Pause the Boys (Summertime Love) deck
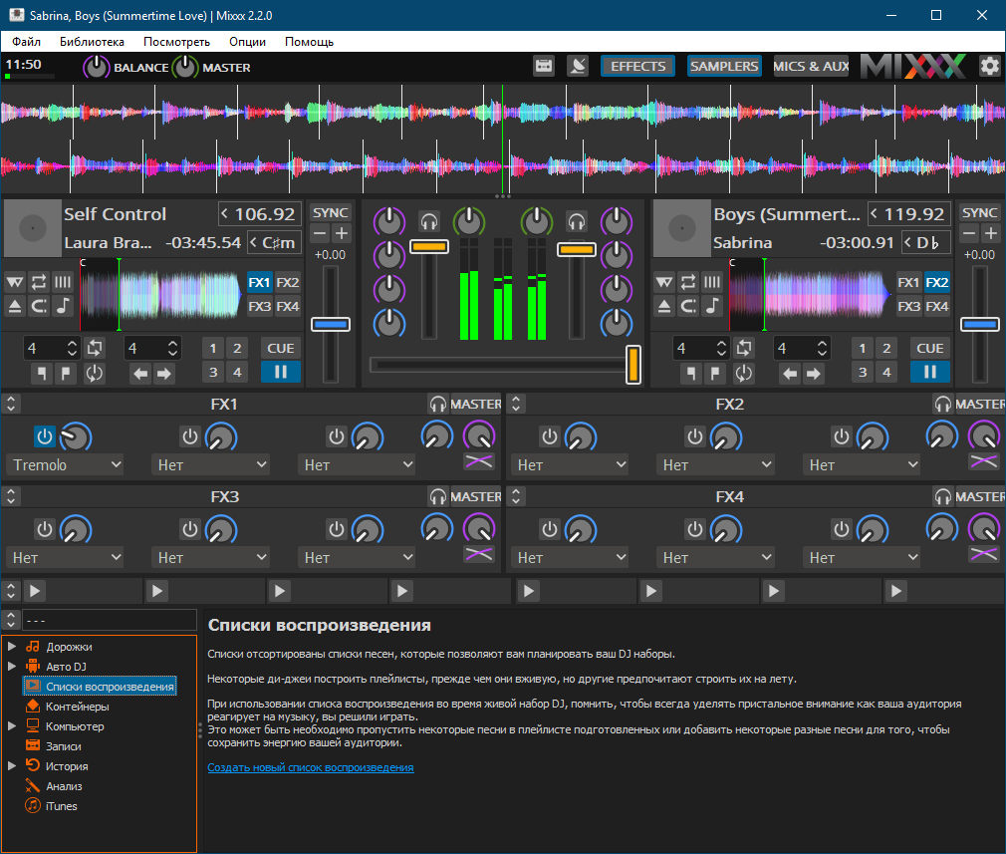 (929, 373)
